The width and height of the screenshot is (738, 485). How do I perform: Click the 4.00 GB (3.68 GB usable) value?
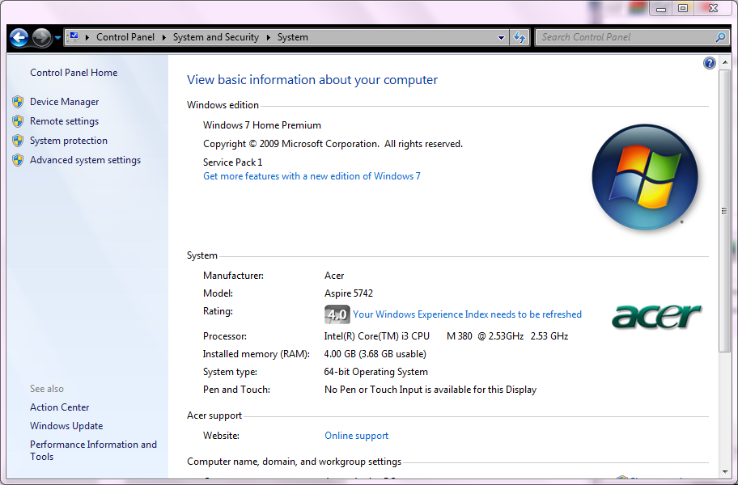click(x=375, y=354)
